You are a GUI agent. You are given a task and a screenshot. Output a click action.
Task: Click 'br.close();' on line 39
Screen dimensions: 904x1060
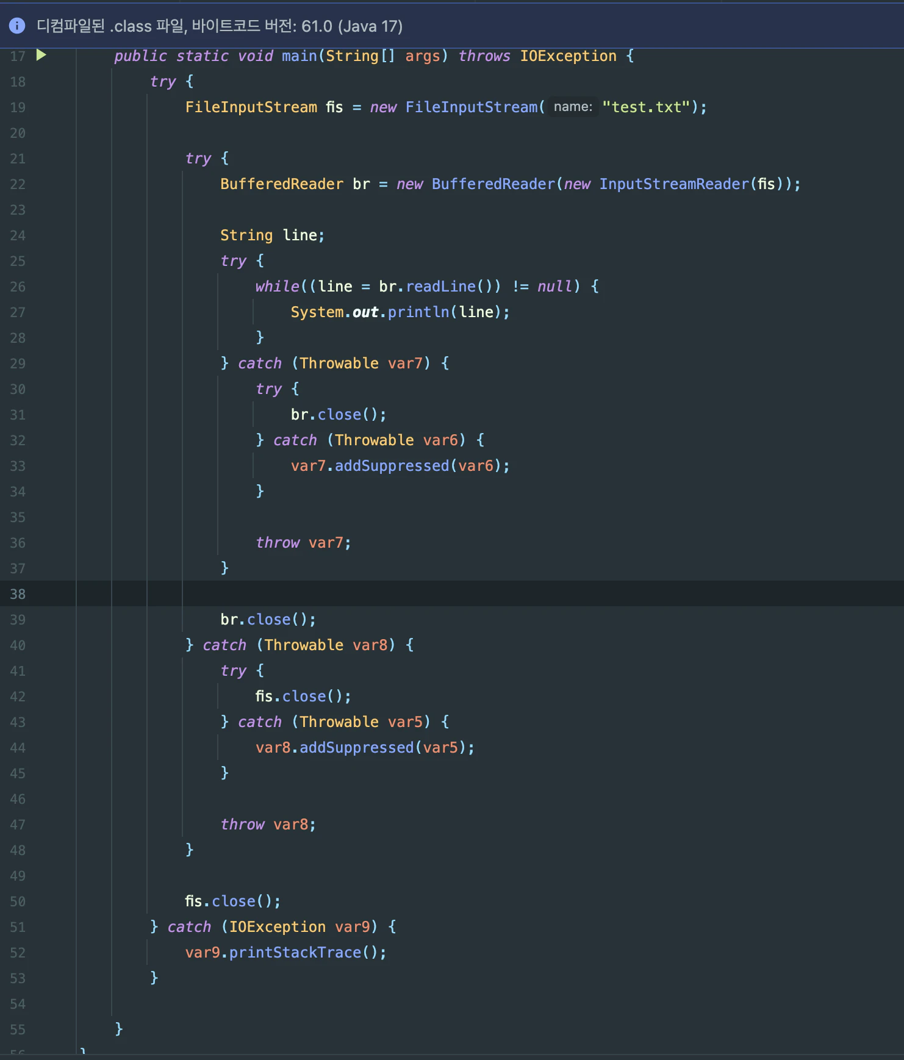[x=268, y=620]
